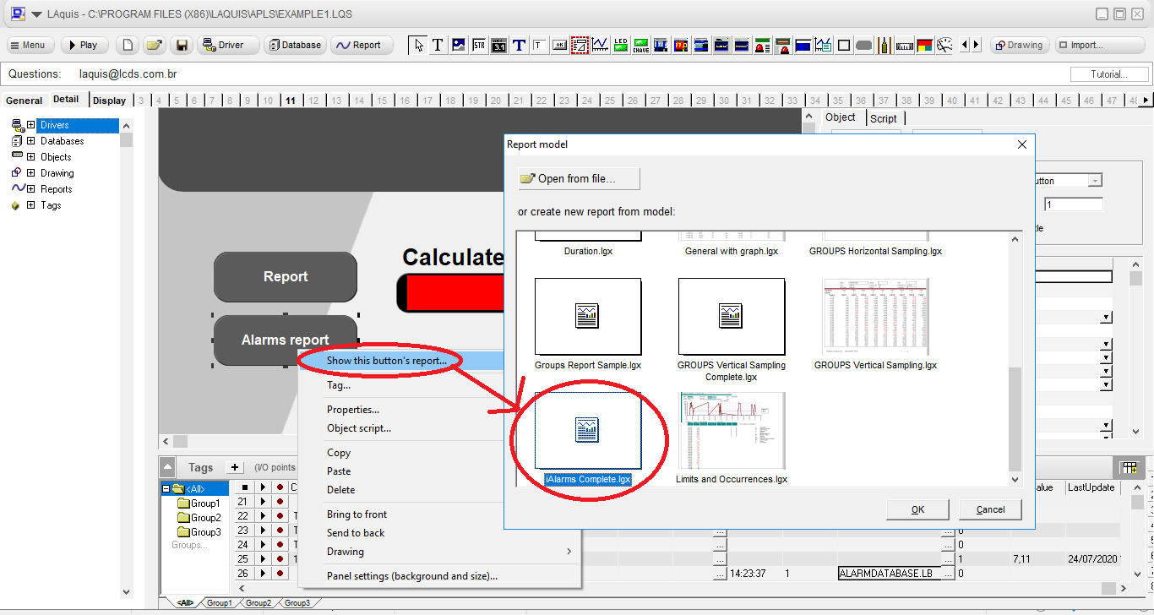Click the Drawing toolbar button
Viewport: 1154px width, 615px height.
point(1019,45)
